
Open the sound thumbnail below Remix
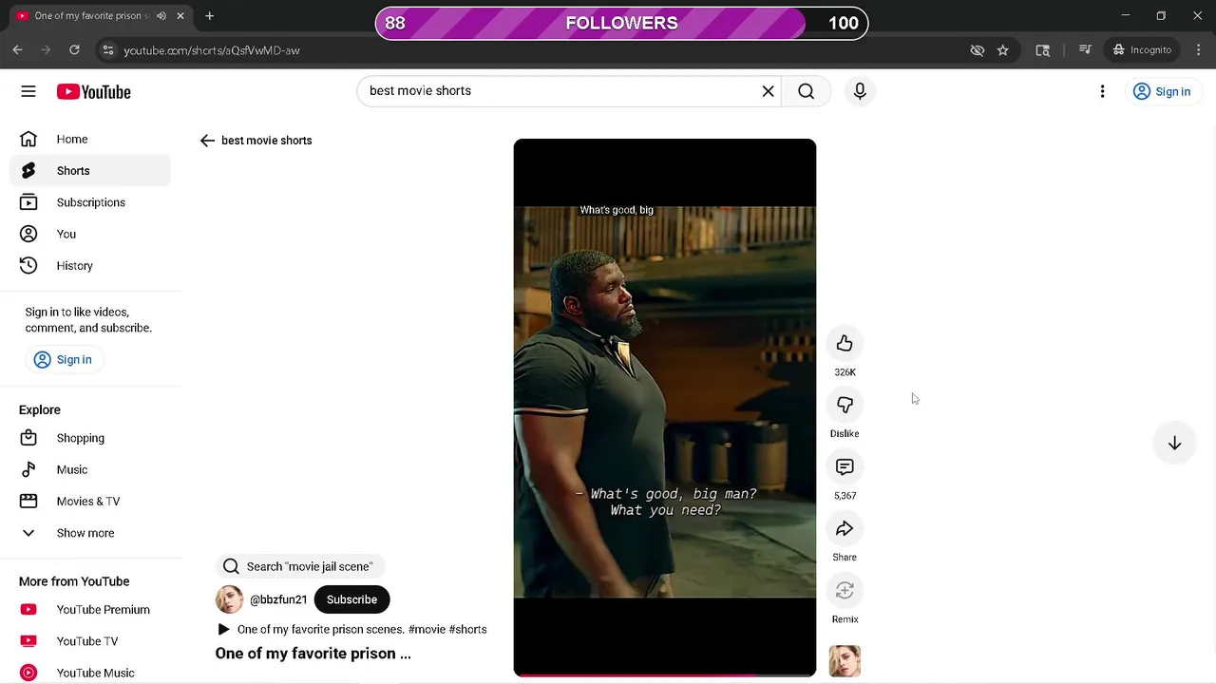point(845,661)
